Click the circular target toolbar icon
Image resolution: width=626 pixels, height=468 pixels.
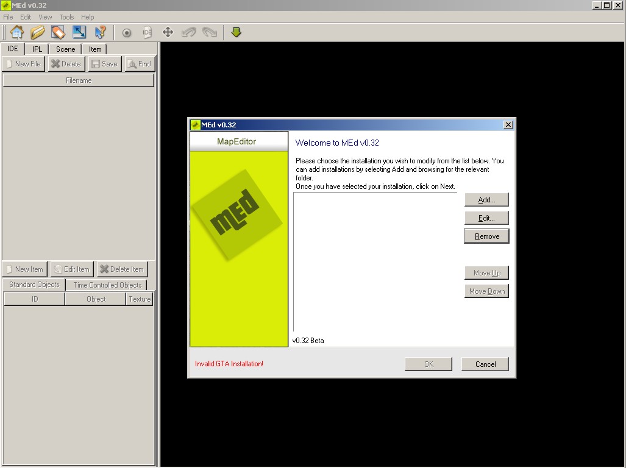point(127,33)
